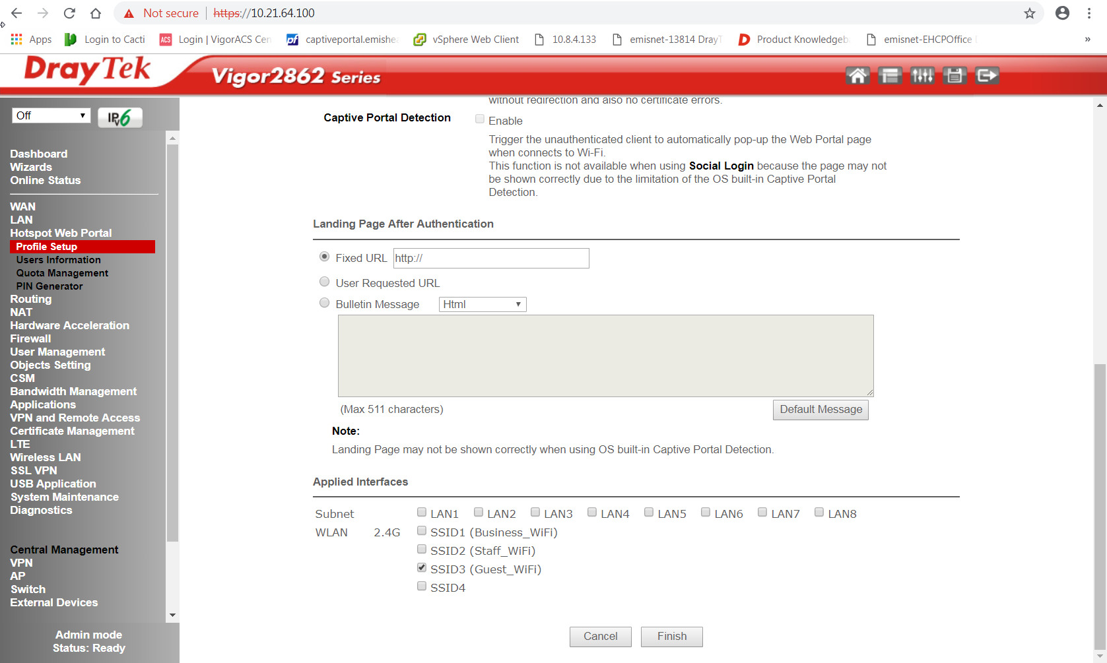Open the Off dropdown in sidebar
The height and width of the screenshot is (663, 1107).
(x=51, y=115)
